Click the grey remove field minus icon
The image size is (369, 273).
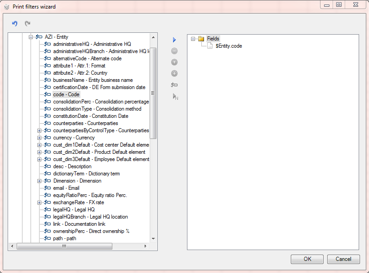coord(174,51)
